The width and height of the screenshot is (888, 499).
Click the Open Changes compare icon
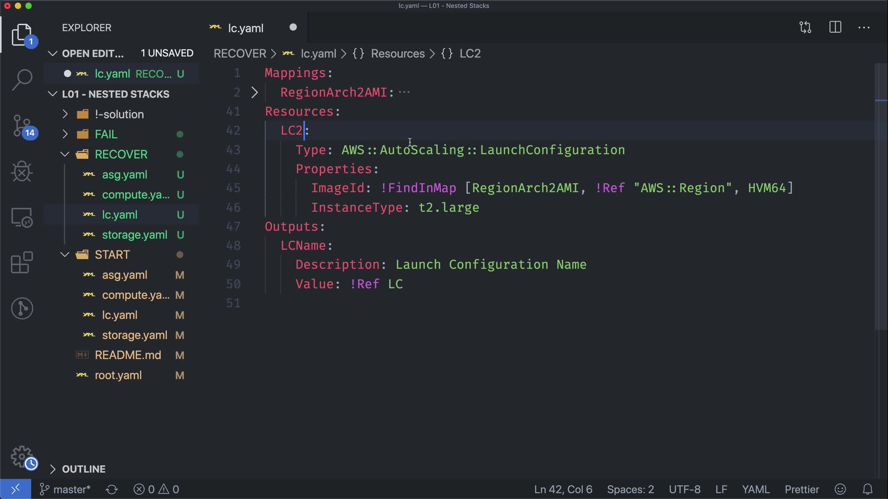tap(805, 28)
